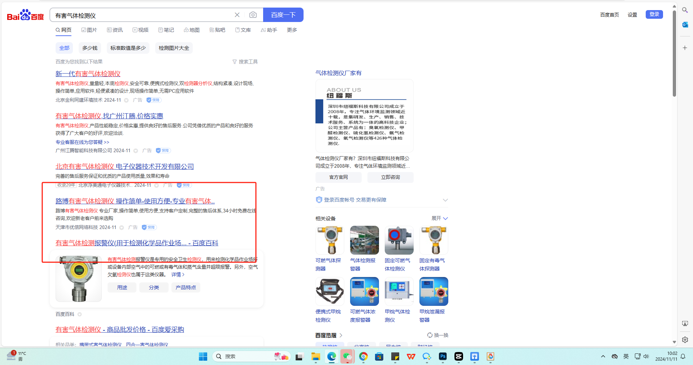This screenshot has height=365, width=693.
Task: Click the page vertical scrollbar thumb
Action: [x=674, y=53]
